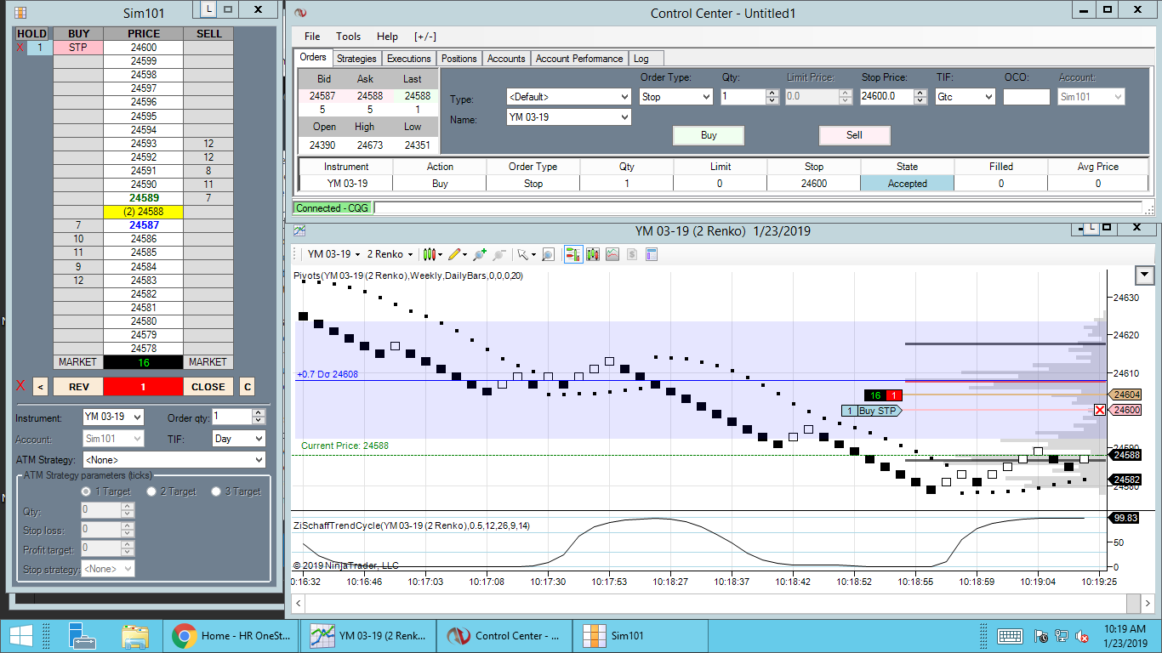Open the Help menu
The image size is (1162, 653).
click(387, 37)
